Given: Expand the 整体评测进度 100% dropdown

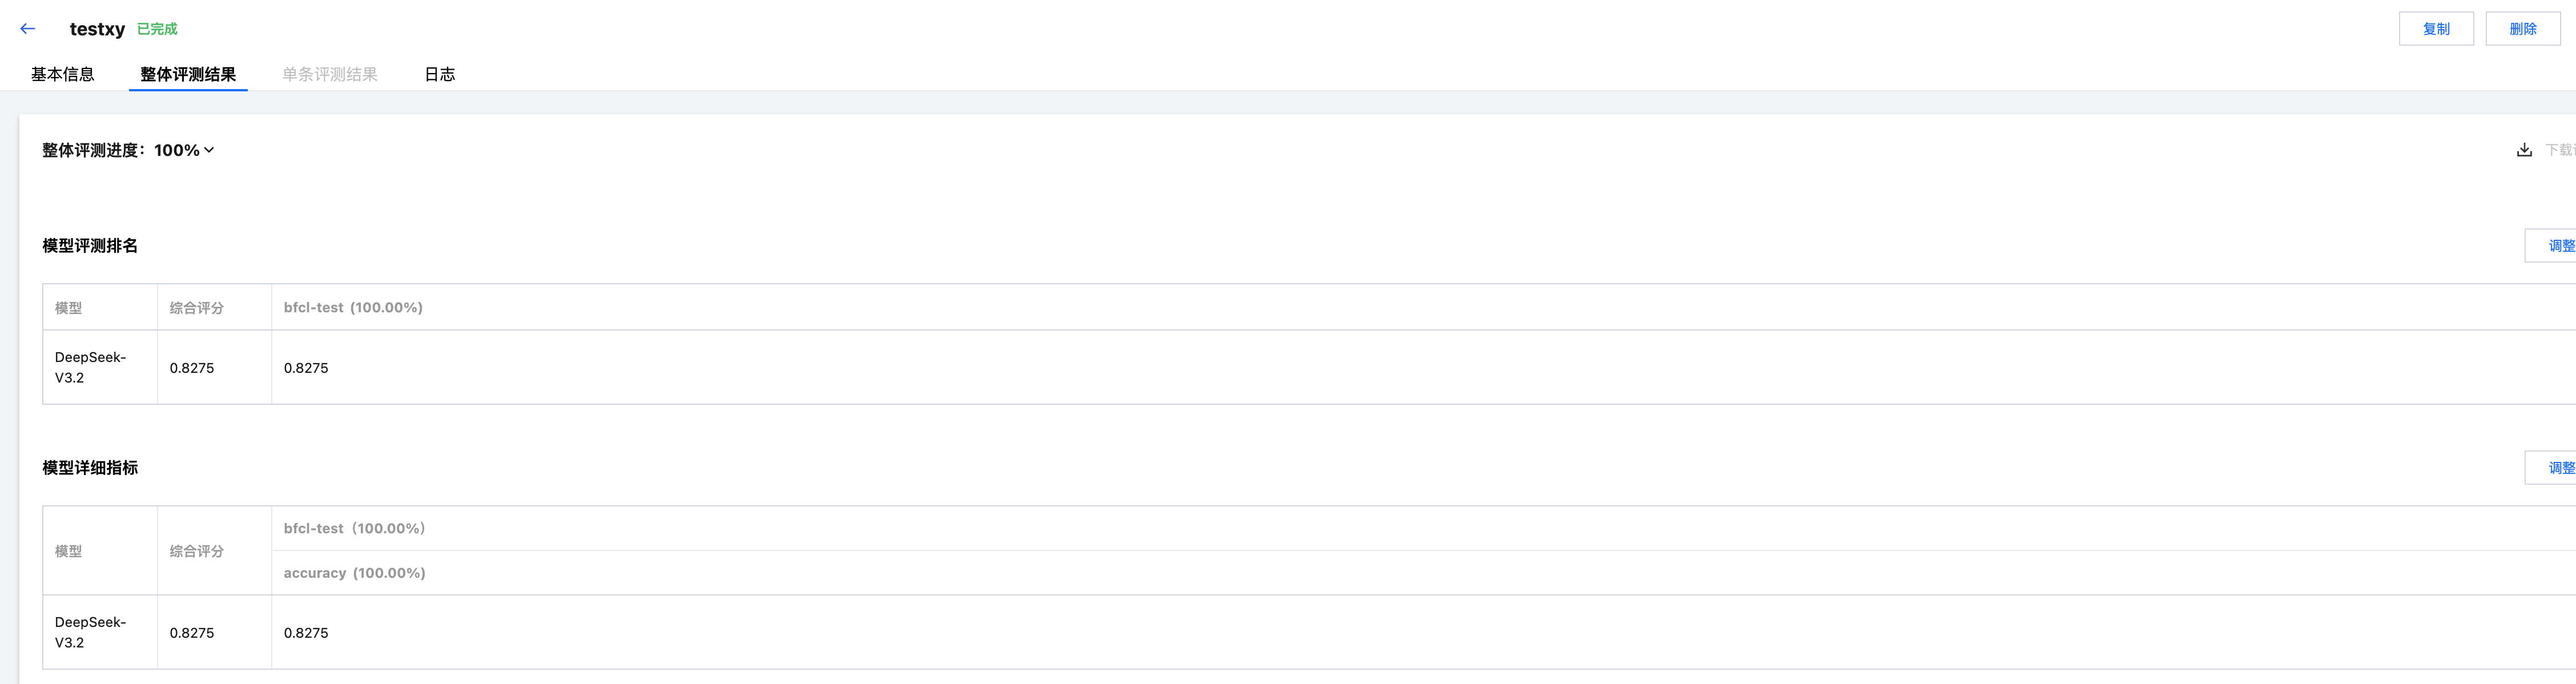Looking at the screenshot, I should click(208, 150).
